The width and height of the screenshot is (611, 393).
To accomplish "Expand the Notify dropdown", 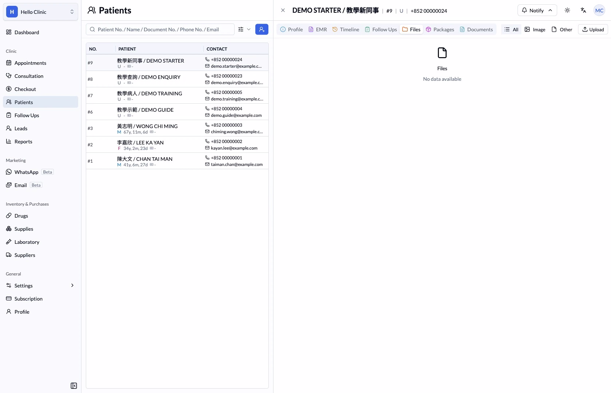I will (x=537, y=11).
